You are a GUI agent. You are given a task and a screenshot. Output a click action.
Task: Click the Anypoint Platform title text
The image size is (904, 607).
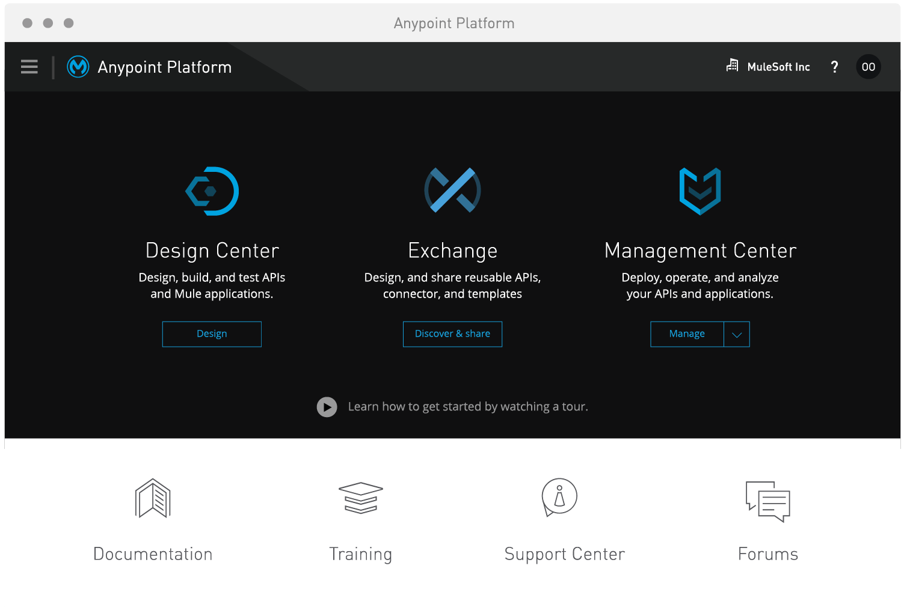point(164,67)
